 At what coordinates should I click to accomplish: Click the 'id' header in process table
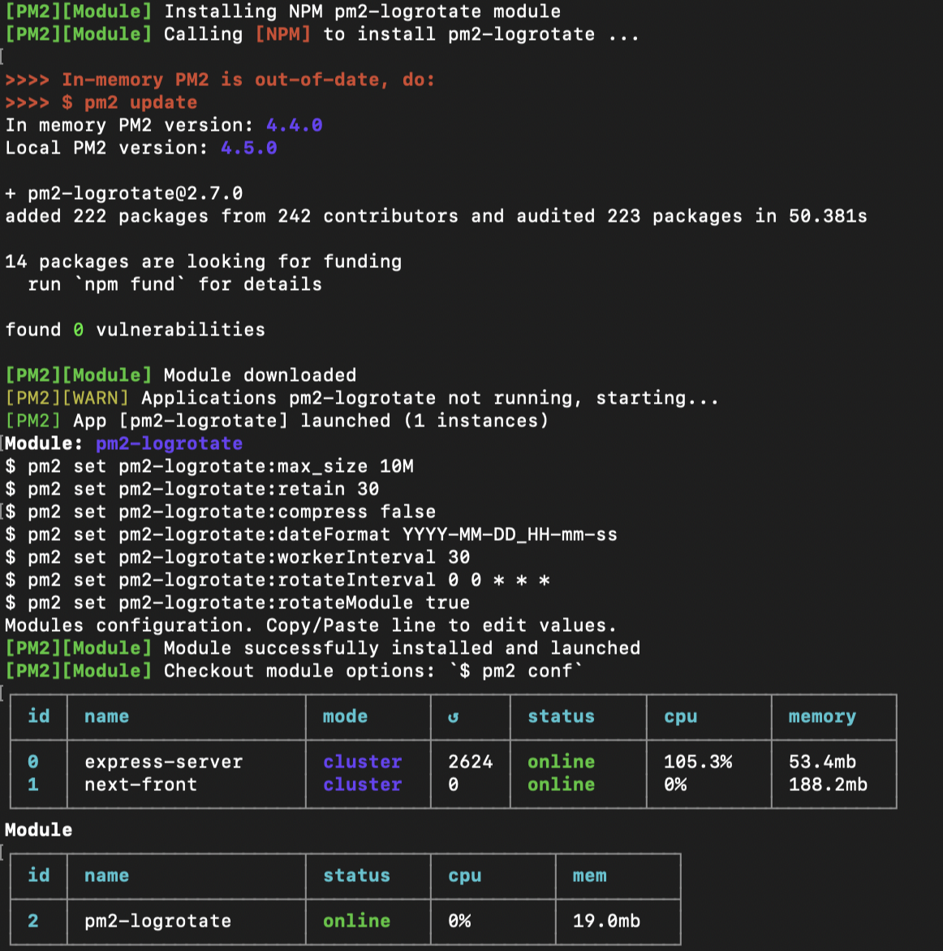click(39, 717)
